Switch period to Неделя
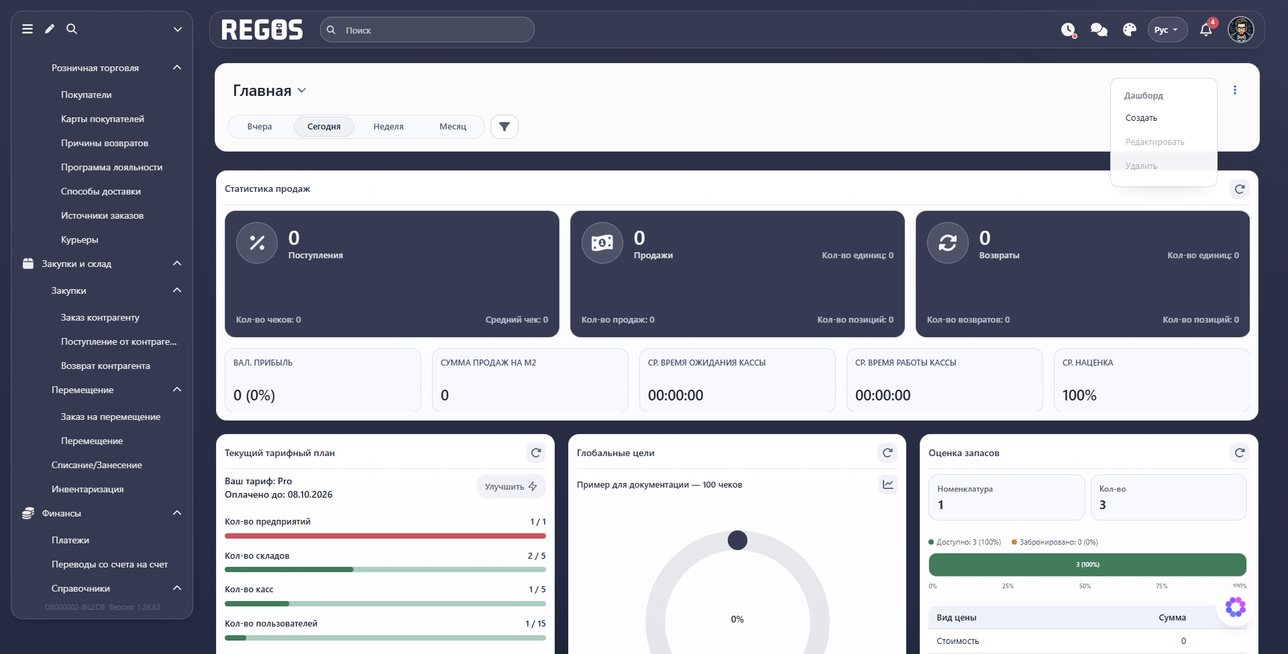This screenshot has width=1288, height=654. coord(388,127)
